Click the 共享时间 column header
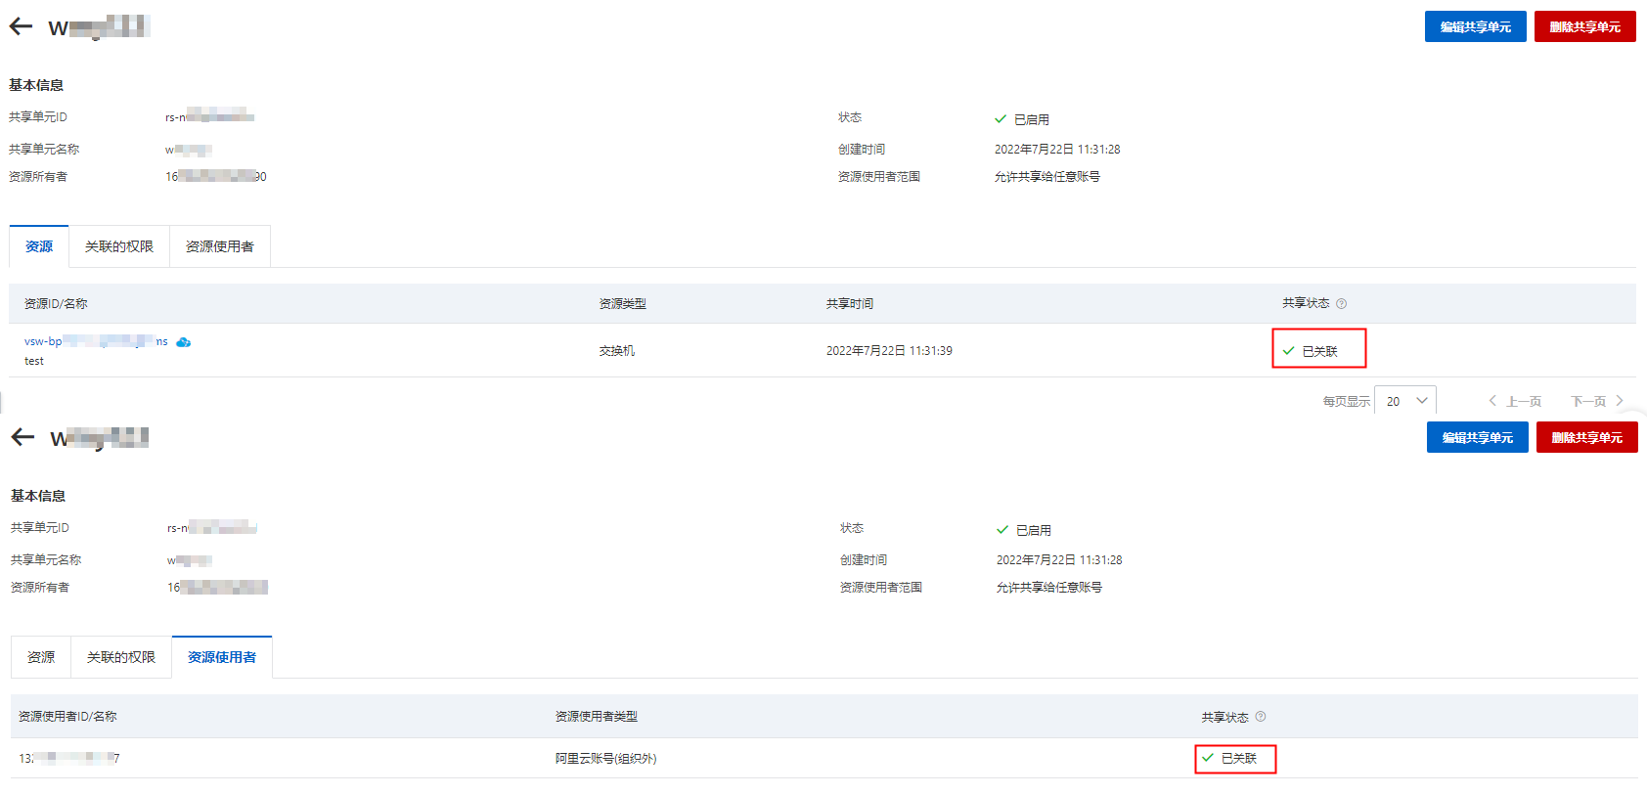1647x795 pixels. coord(850,304)
